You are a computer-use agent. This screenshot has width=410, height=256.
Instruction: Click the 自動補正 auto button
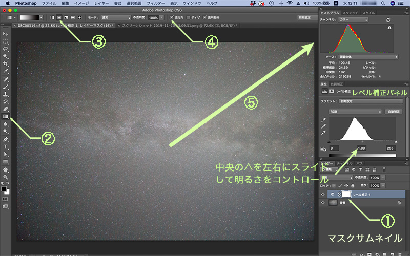coord(394,112)
